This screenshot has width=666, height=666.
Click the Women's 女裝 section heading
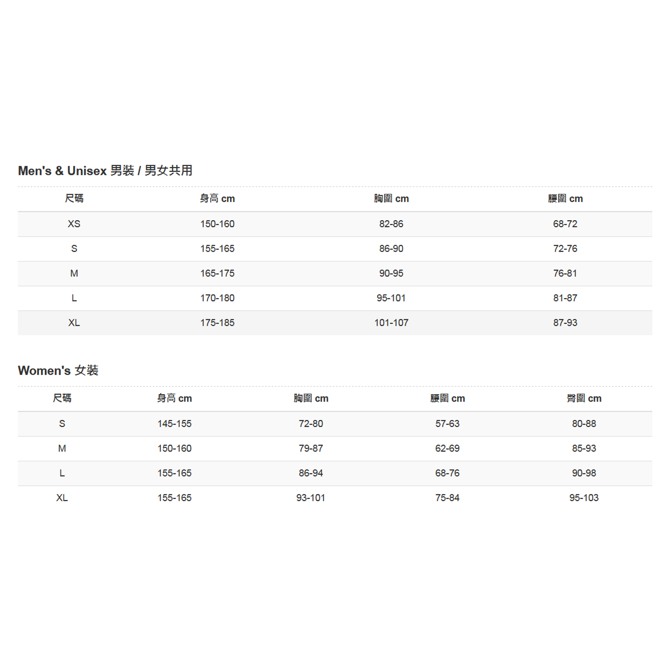tap(58, 370)
